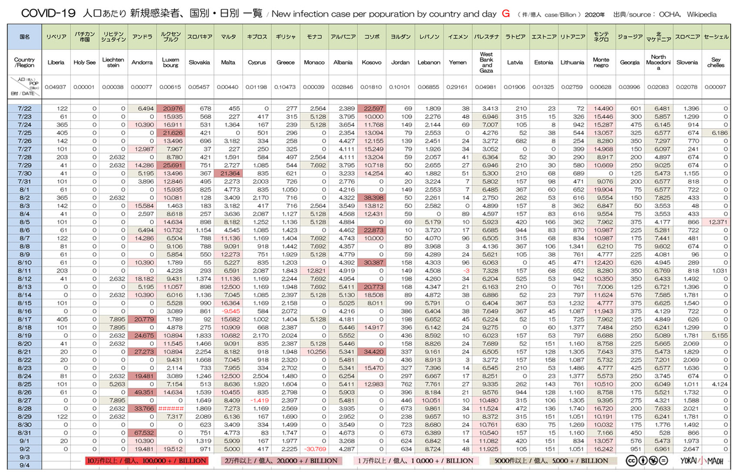Select the 'North Macedonia' column header
Image resolution: width=738 pixels, height=474 pixels.
pyautogui.click(x=658, y=62)
